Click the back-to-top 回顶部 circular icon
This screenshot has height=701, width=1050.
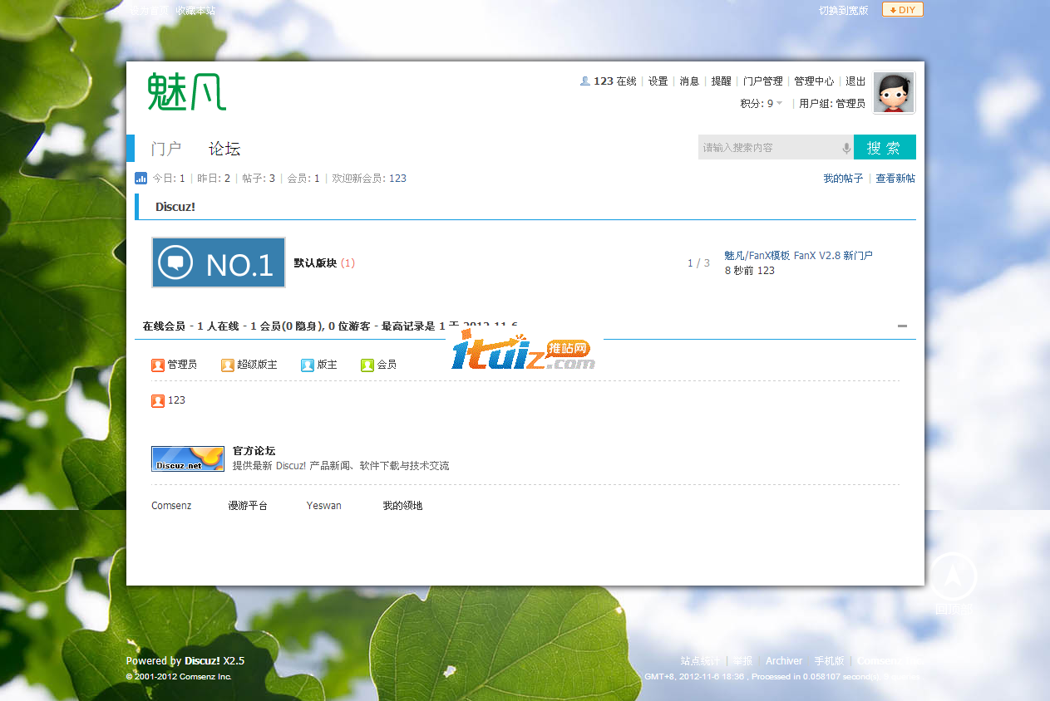point(953,576)
